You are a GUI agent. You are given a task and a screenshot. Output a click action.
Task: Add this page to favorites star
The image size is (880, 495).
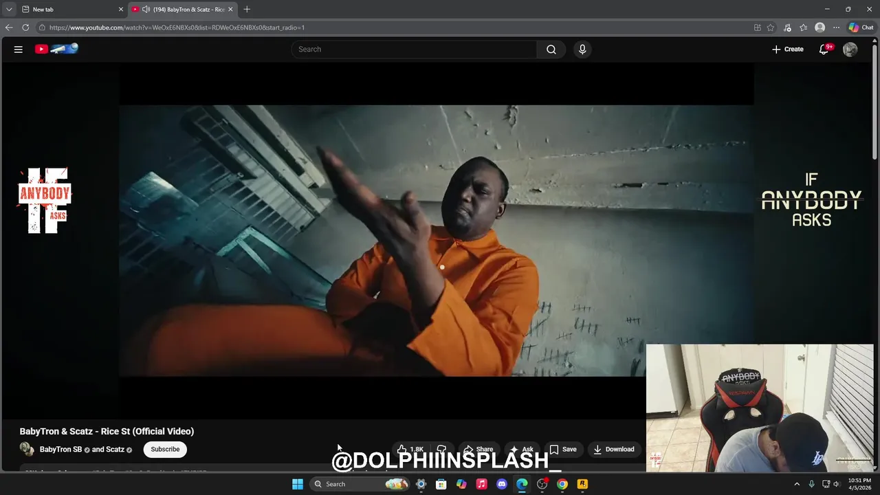(x=771, y=27)
